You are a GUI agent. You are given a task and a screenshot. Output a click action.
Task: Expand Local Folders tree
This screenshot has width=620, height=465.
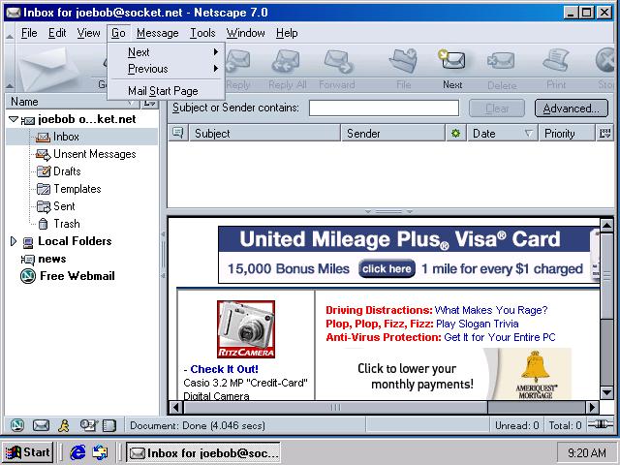[13, 241]
